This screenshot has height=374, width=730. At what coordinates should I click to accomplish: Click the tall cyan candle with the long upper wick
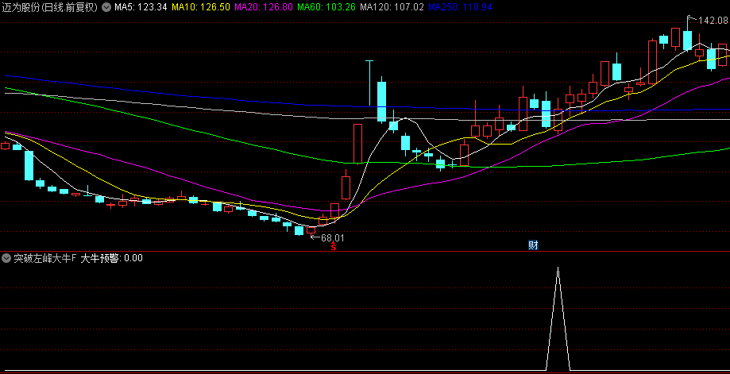click(381, 102)
